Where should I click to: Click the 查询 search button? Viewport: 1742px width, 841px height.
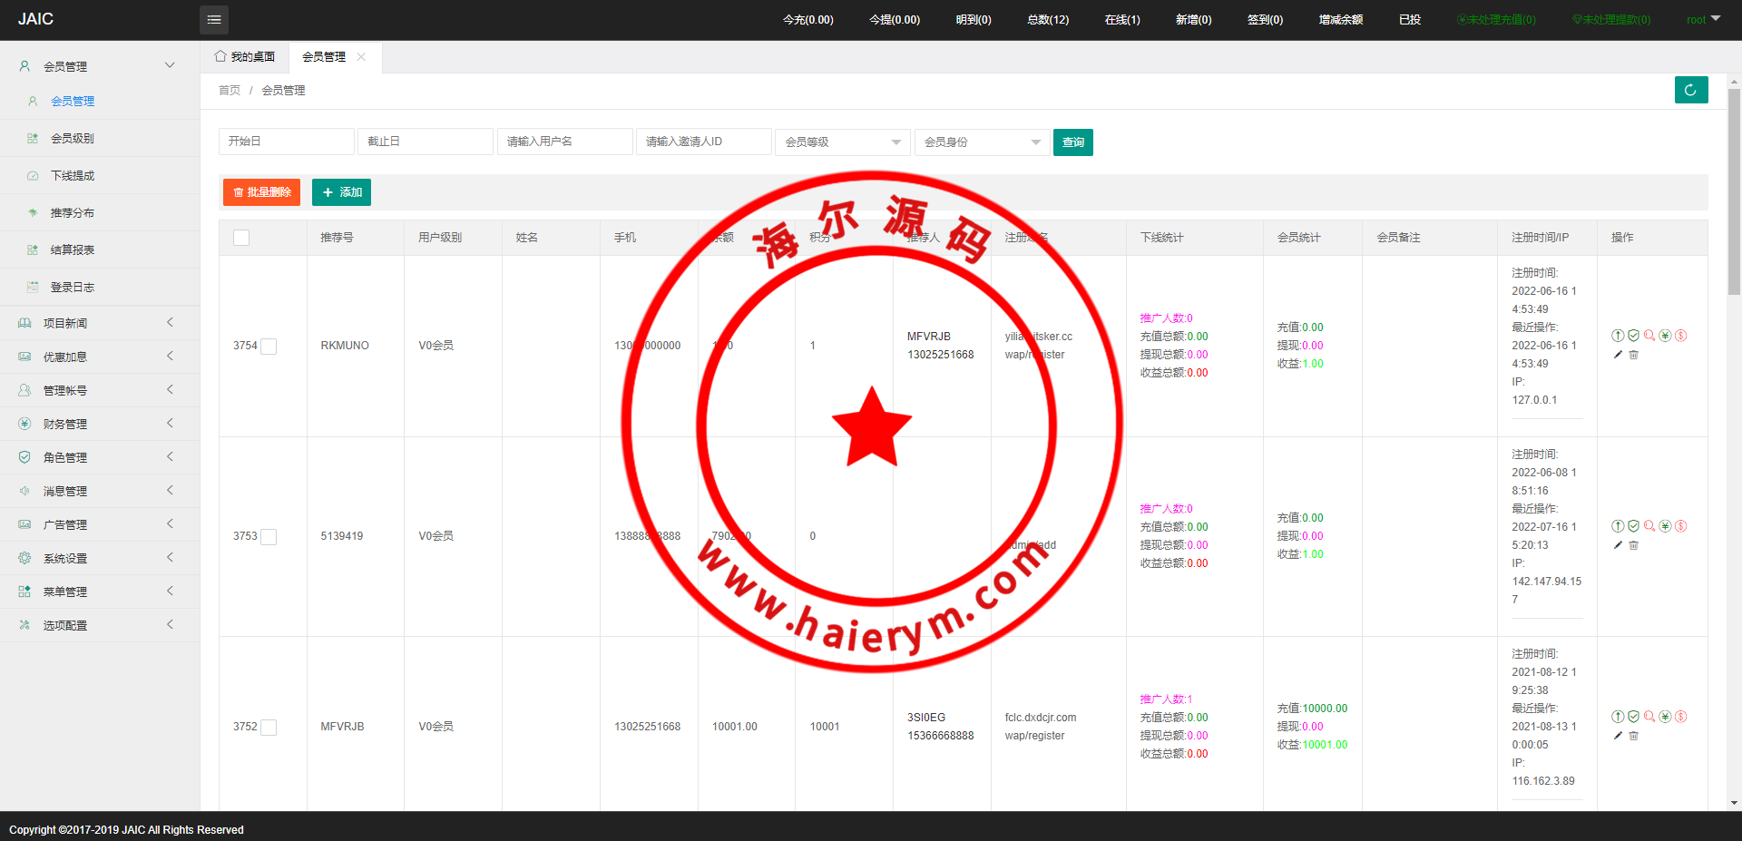tap(1072, 142)
